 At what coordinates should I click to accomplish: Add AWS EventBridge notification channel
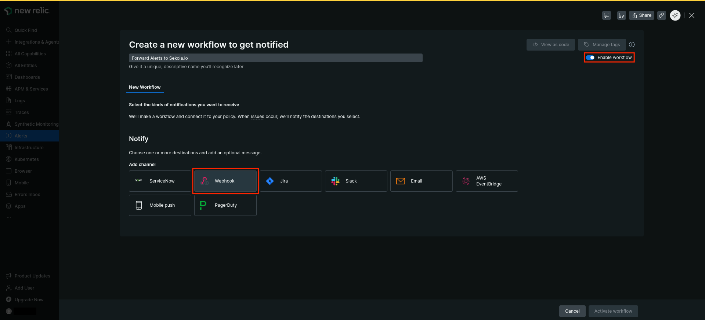pos(487,181)
